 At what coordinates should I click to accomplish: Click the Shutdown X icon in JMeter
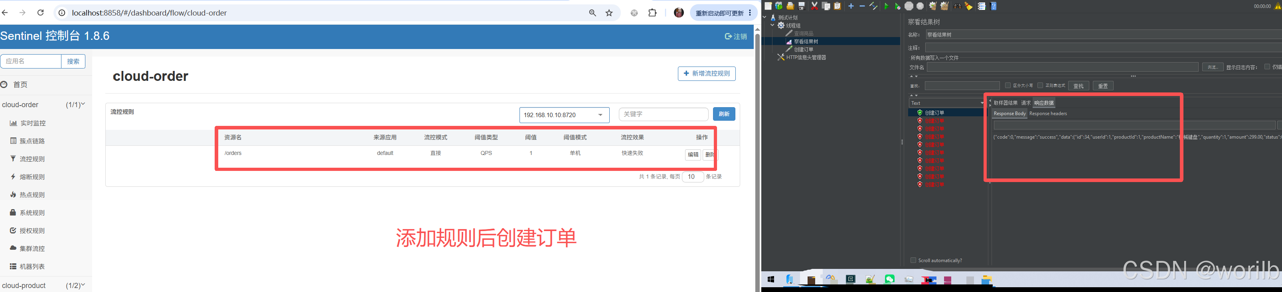tap(920, 6)
